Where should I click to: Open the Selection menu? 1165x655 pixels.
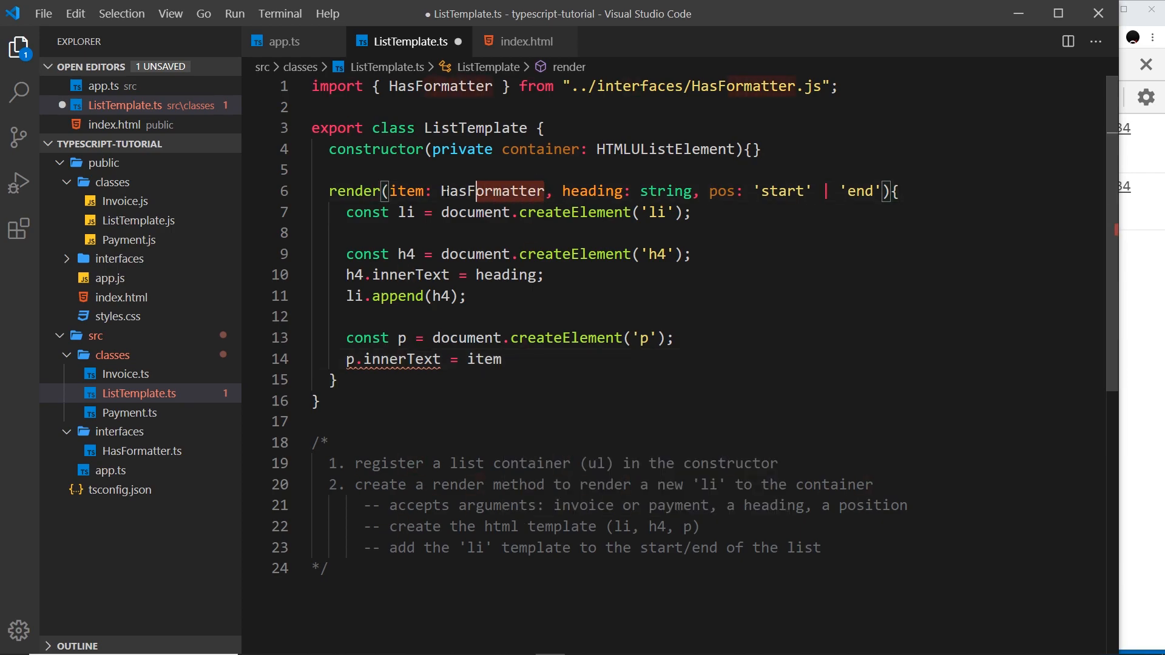pyautogui.click(x=121, y=13)
